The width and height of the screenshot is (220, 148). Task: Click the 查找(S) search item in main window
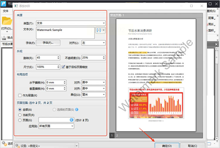click(211, 11)
